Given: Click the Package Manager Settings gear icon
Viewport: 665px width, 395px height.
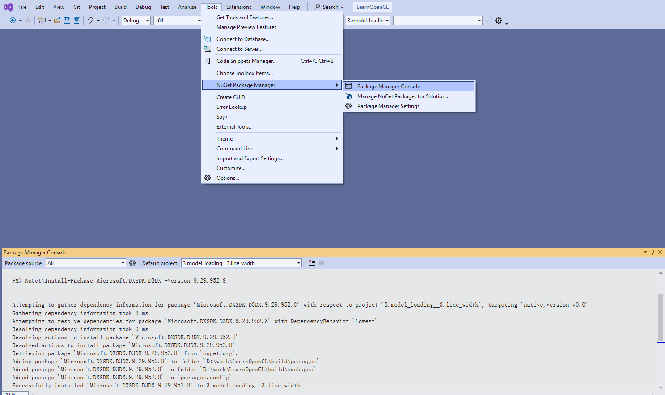Looking at the screenshot, I should click(x=348, y=106).
